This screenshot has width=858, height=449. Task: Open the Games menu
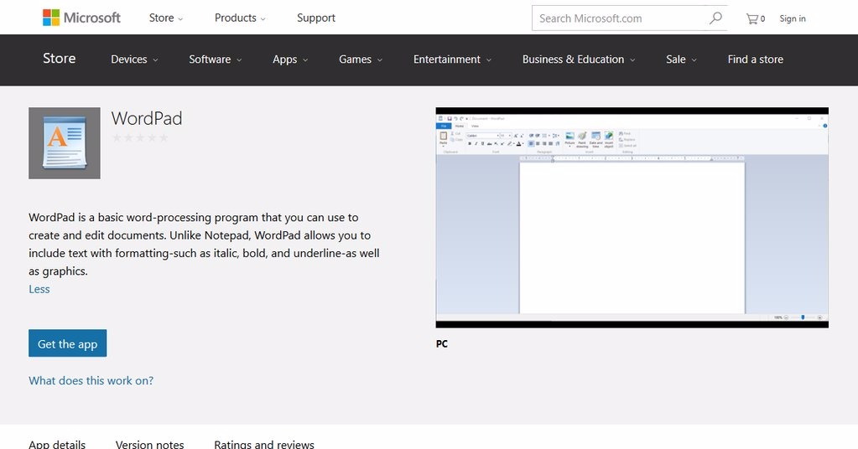[360, 59]
